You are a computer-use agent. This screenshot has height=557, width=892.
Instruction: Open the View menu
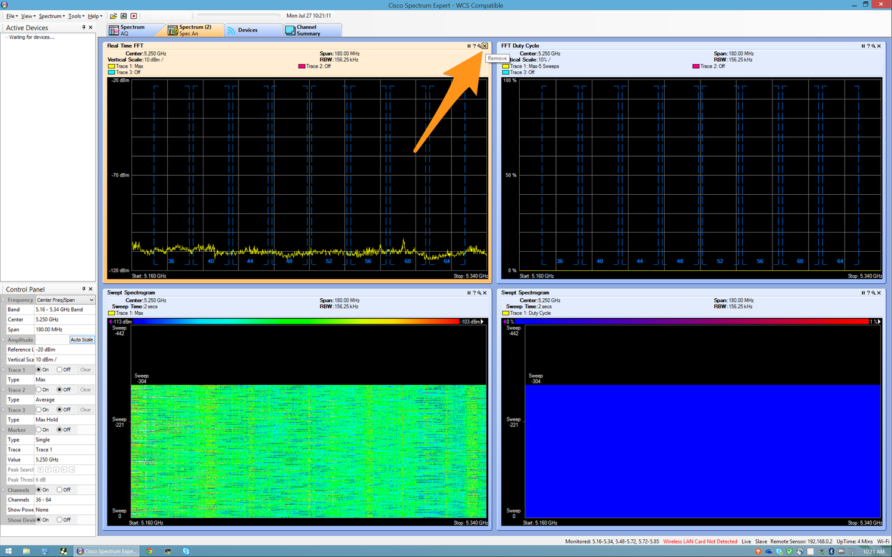[x=28, y=16]
